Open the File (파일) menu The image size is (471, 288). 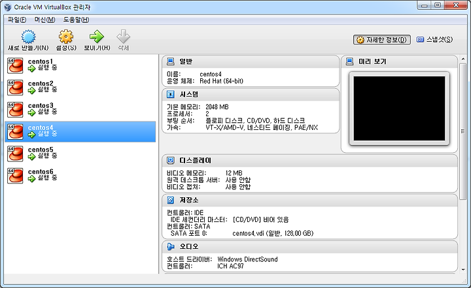point(17,20)
